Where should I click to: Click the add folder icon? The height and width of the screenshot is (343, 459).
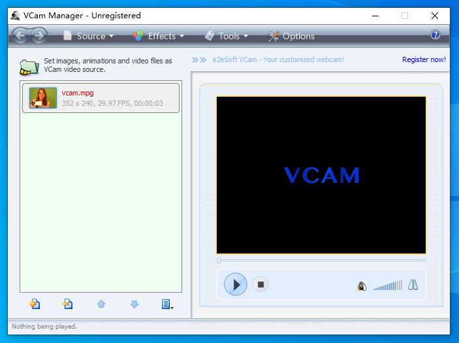(x=67, y=304)
